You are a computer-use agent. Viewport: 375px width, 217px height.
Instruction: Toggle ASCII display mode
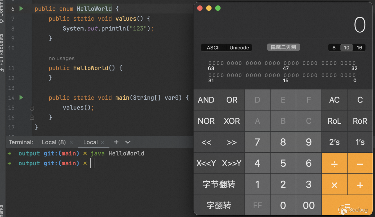[213, 48]
